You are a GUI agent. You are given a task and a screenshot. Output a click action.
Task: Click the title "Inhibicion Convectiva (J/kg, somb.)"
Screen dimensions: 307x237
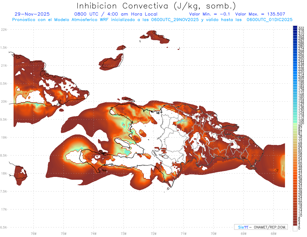coord(156,6)
